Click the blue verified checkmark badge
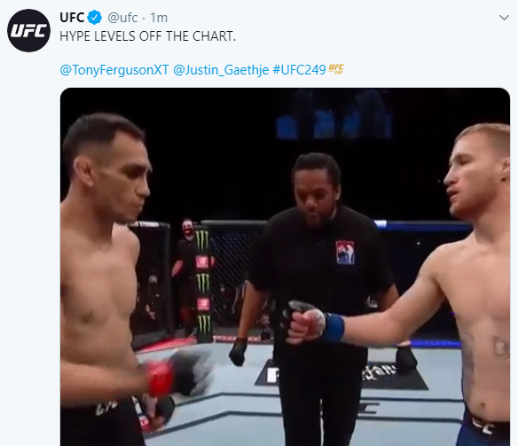 coord(95,18)
